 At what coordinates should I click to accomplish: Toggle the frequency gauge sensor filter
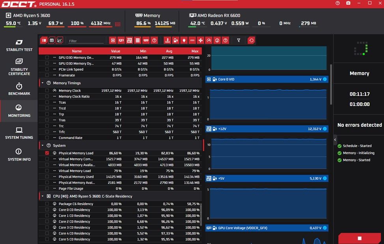tap(209, 41)
